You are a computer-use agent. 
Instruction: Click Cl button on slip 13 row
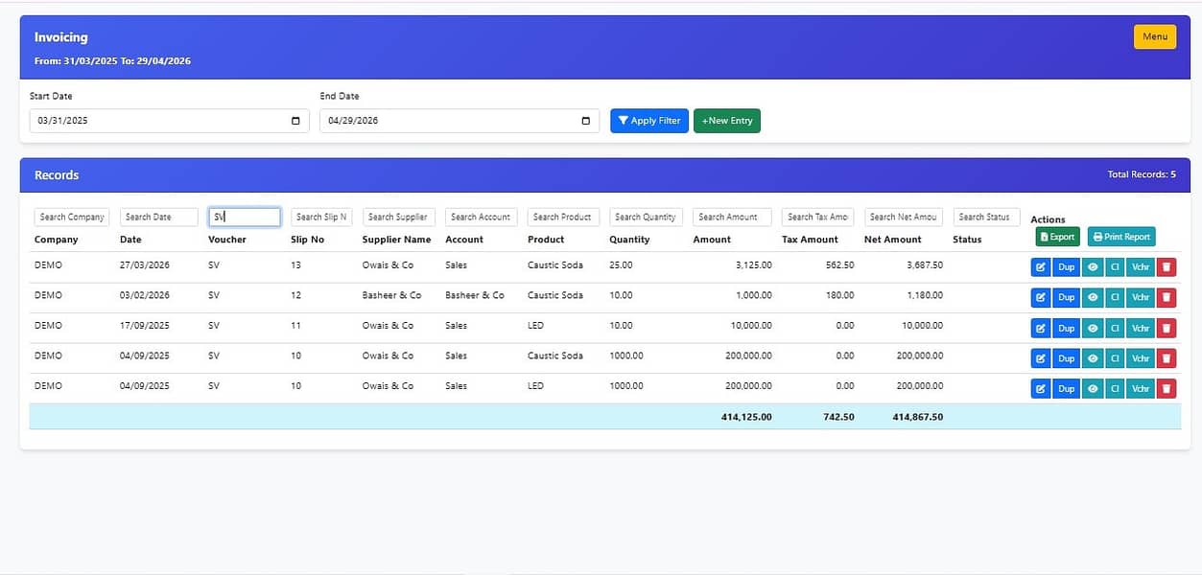1115,267
